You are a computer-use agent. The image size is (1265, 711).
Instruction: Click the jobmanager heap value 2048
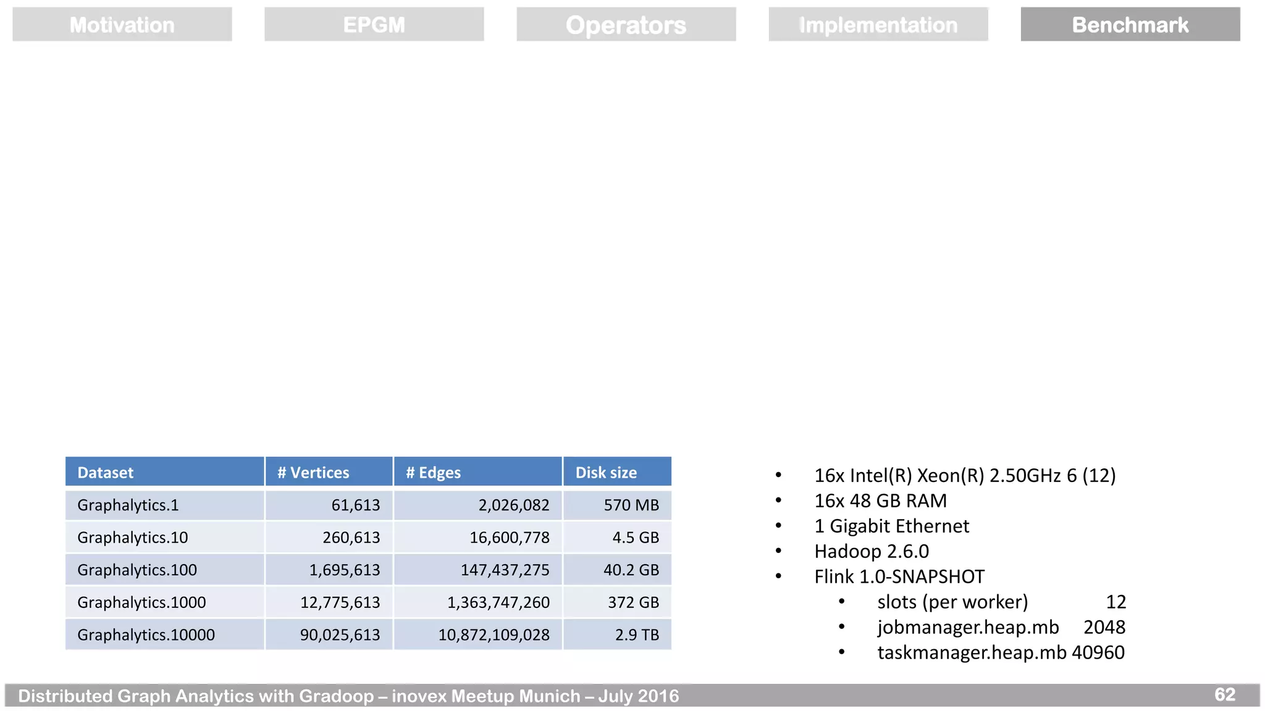[1104, 627]
